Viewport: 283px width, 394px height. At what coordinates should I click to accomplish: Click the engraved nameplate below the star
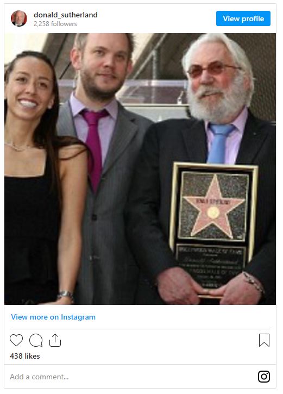[x=210, y=266]
